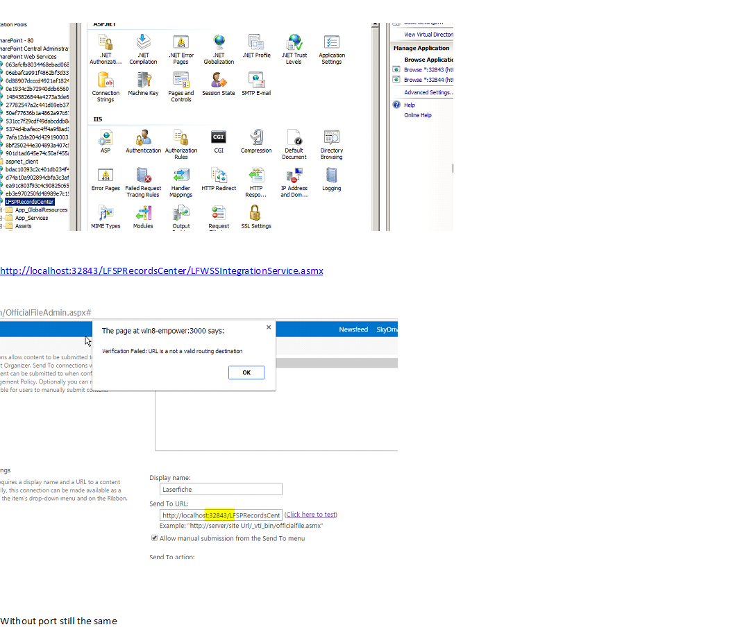740x627 pixels.
Task: Toggle Allow manual submission checkbox
Action: click(x=154, y=538)
